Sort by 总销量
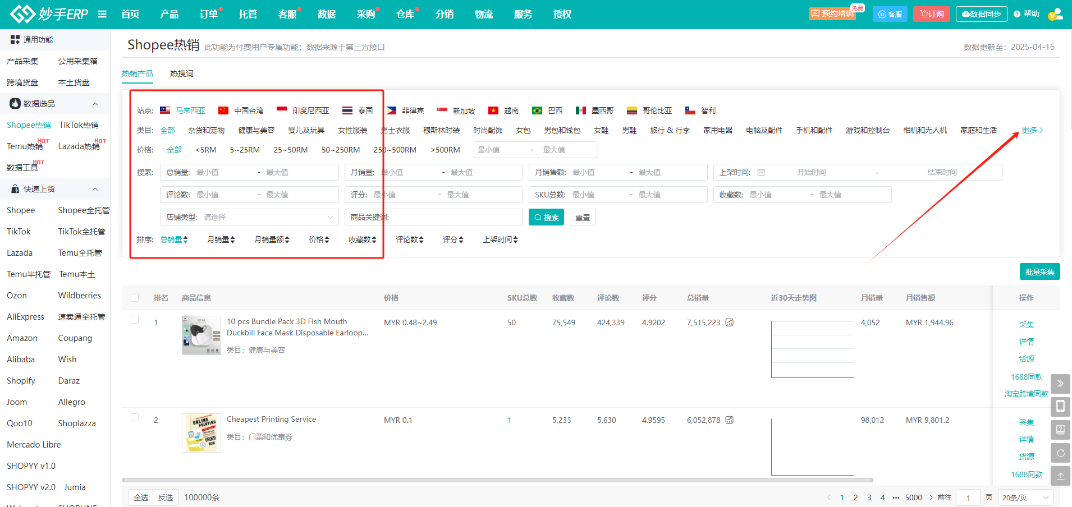1072x507 pixels. [x=174, y=239]
